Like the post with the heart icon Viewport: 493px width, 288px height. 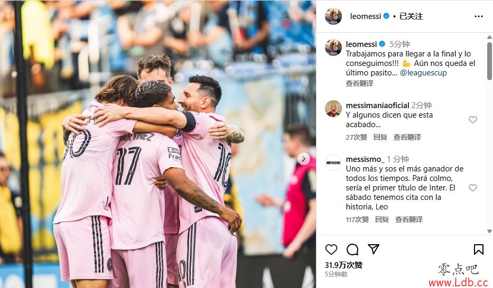click(331, 249)
